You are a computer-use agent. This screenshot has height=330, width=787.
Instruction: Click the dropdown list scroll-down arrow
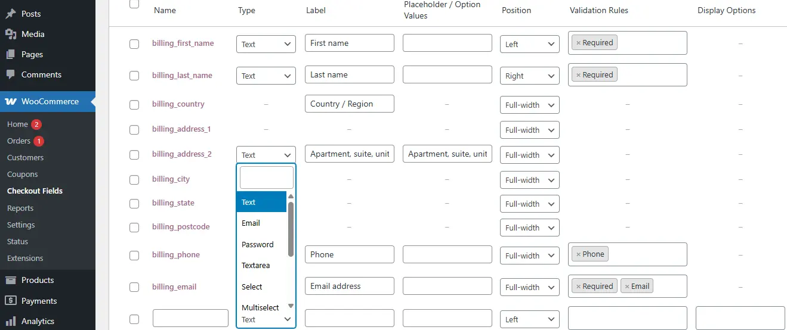tap(291, 306)
